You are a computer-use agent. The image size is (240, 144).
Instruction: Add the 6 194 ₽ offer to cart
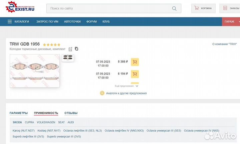[135, 74]
